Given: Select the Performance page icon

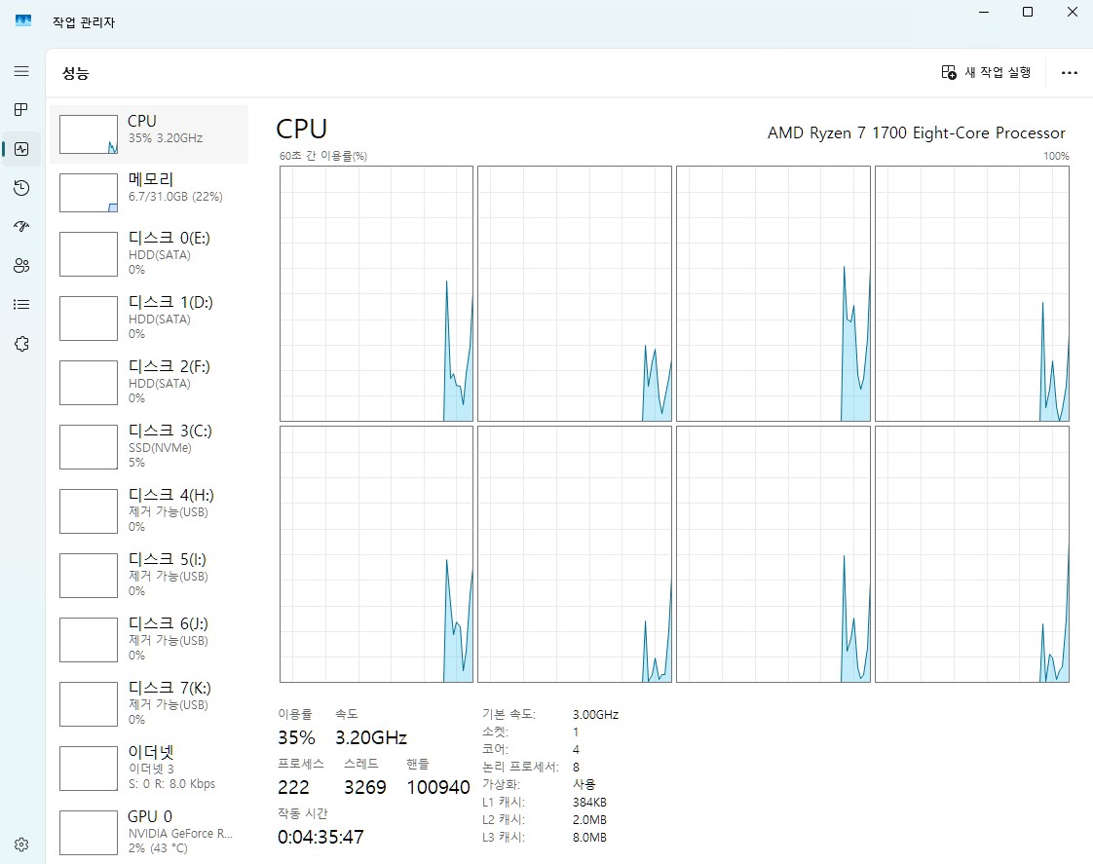Looking at the screenshot, I should pos(21,148).
